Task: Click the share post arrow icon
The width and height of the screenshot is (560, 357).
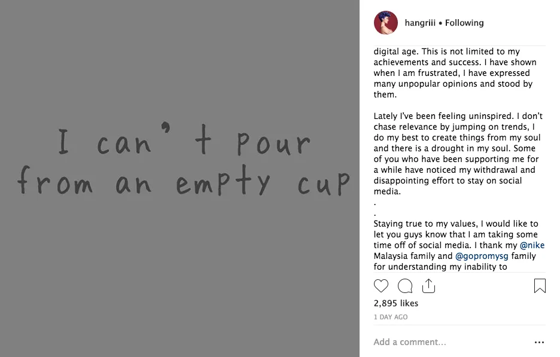Action: click(428, 286)
